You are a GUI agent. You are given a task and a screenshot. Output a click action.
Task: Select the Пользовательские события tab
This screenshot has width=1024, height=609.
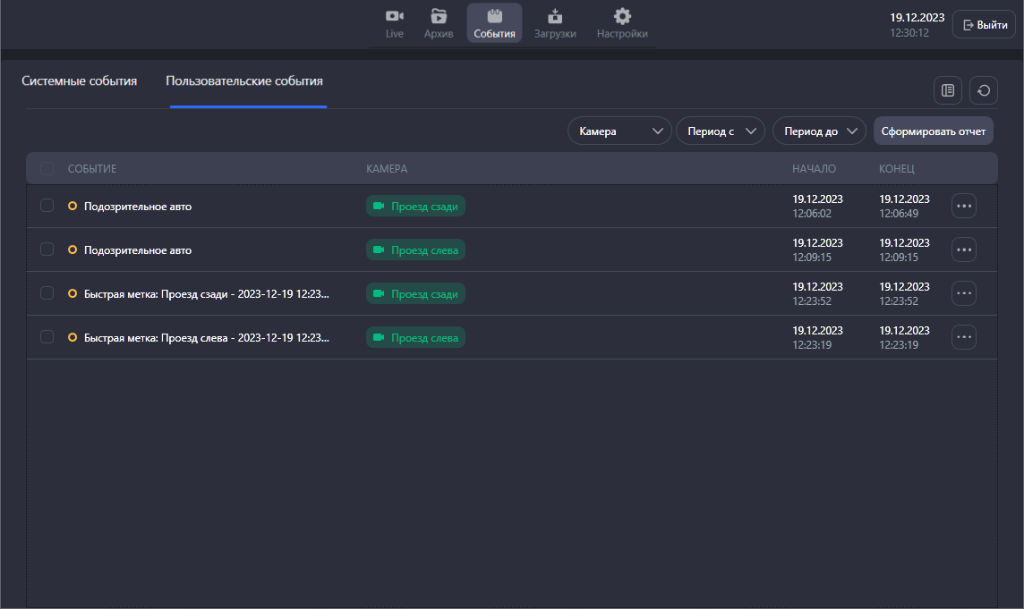point(244,81)
